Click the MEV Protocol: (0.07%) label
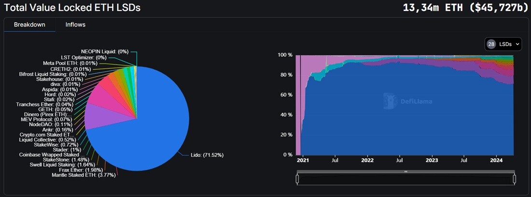The width and height of the screenshot is (531, 197). click(46, 119)
